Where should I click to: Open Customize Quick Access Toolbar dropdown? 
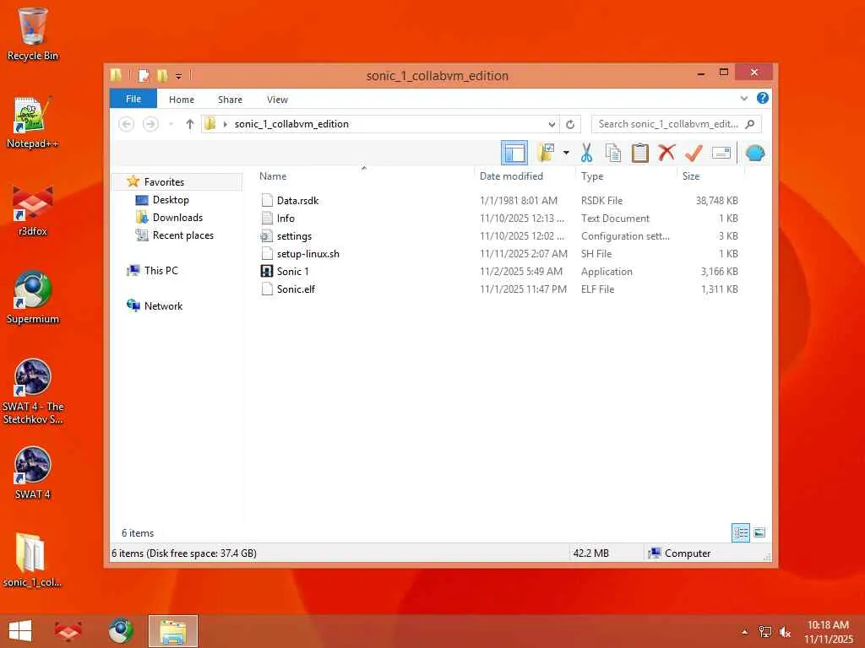coord(179,76)
